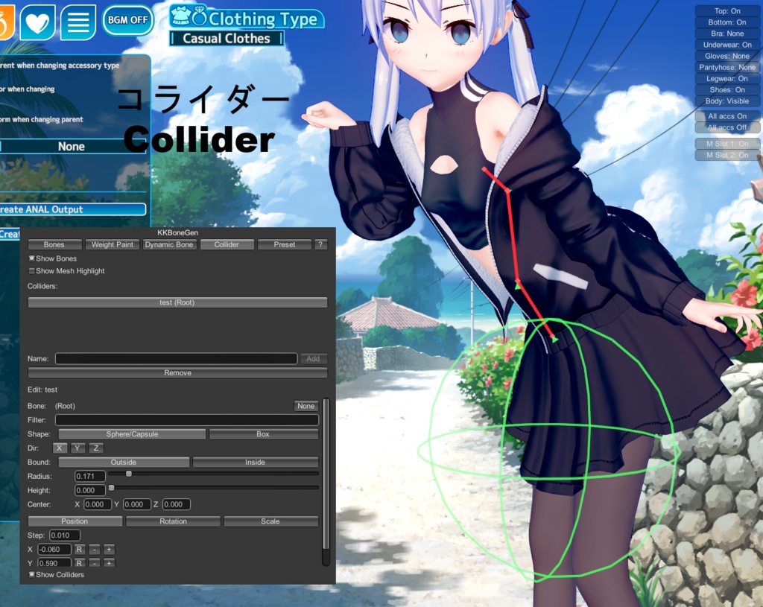Choose Sphere/Capsule shape
This screenshot has width=763, height=607.
132,434
